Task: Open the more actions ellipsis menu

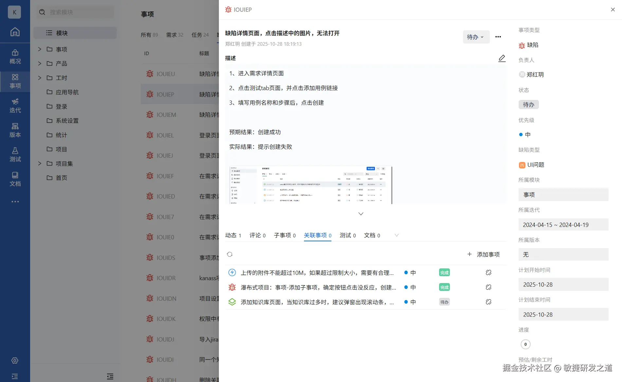Action: pyautogui.click(x=498, y=37)
